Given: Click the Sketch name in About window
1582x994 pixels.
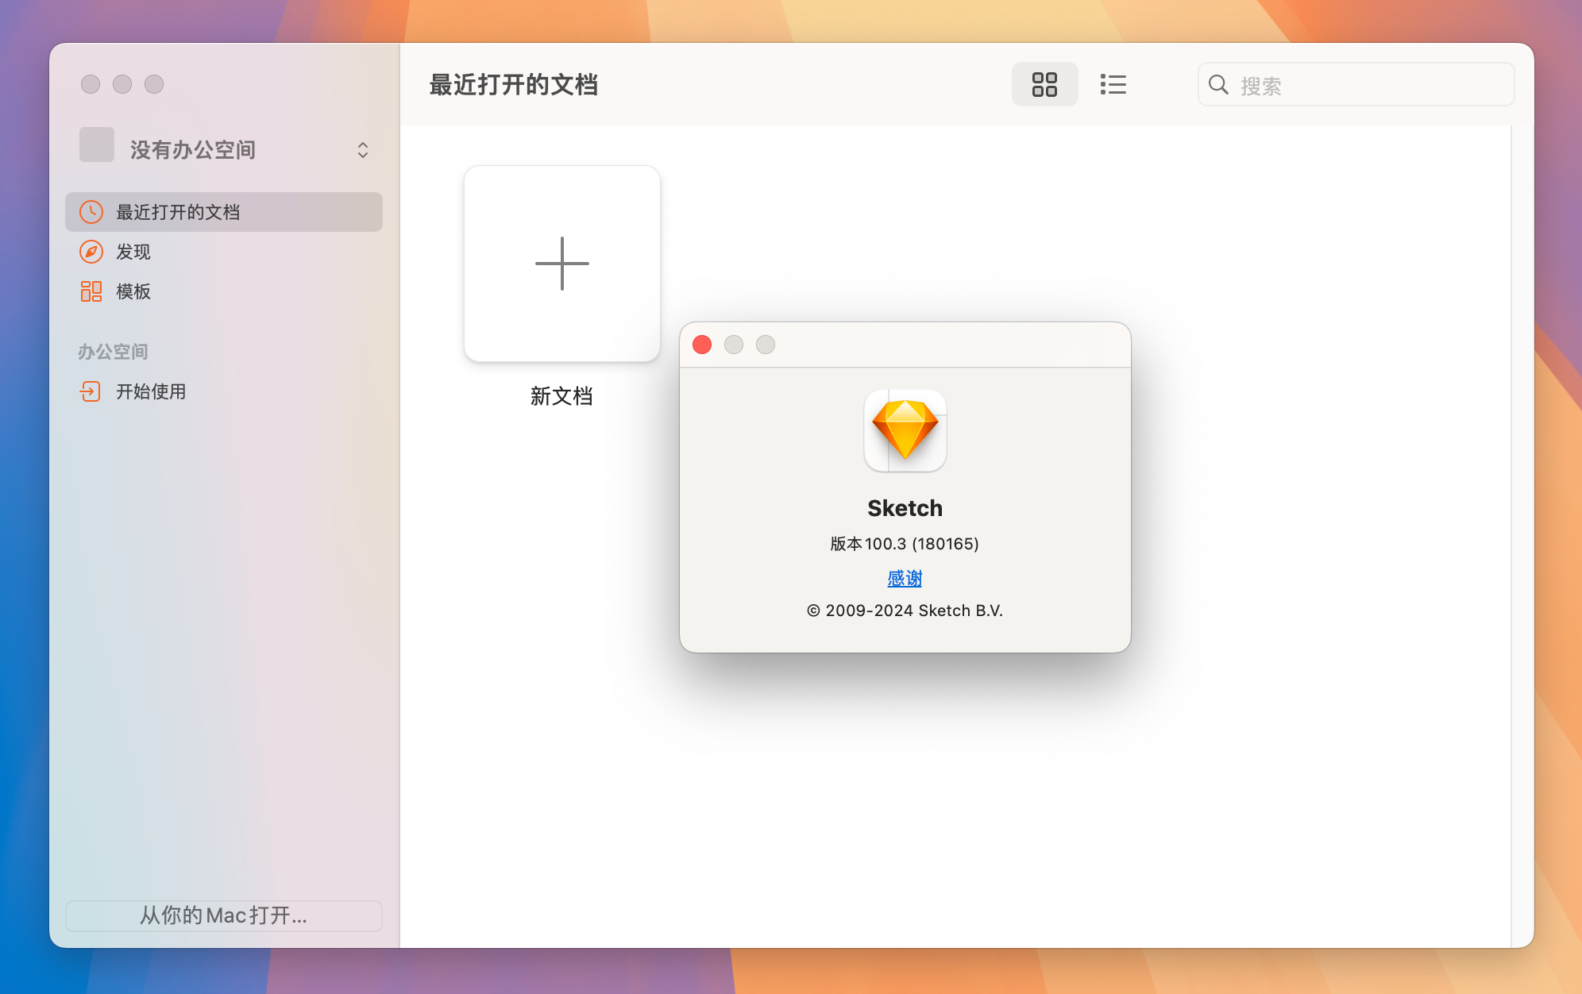Looking at the screenshot, I should pos(905,508).
